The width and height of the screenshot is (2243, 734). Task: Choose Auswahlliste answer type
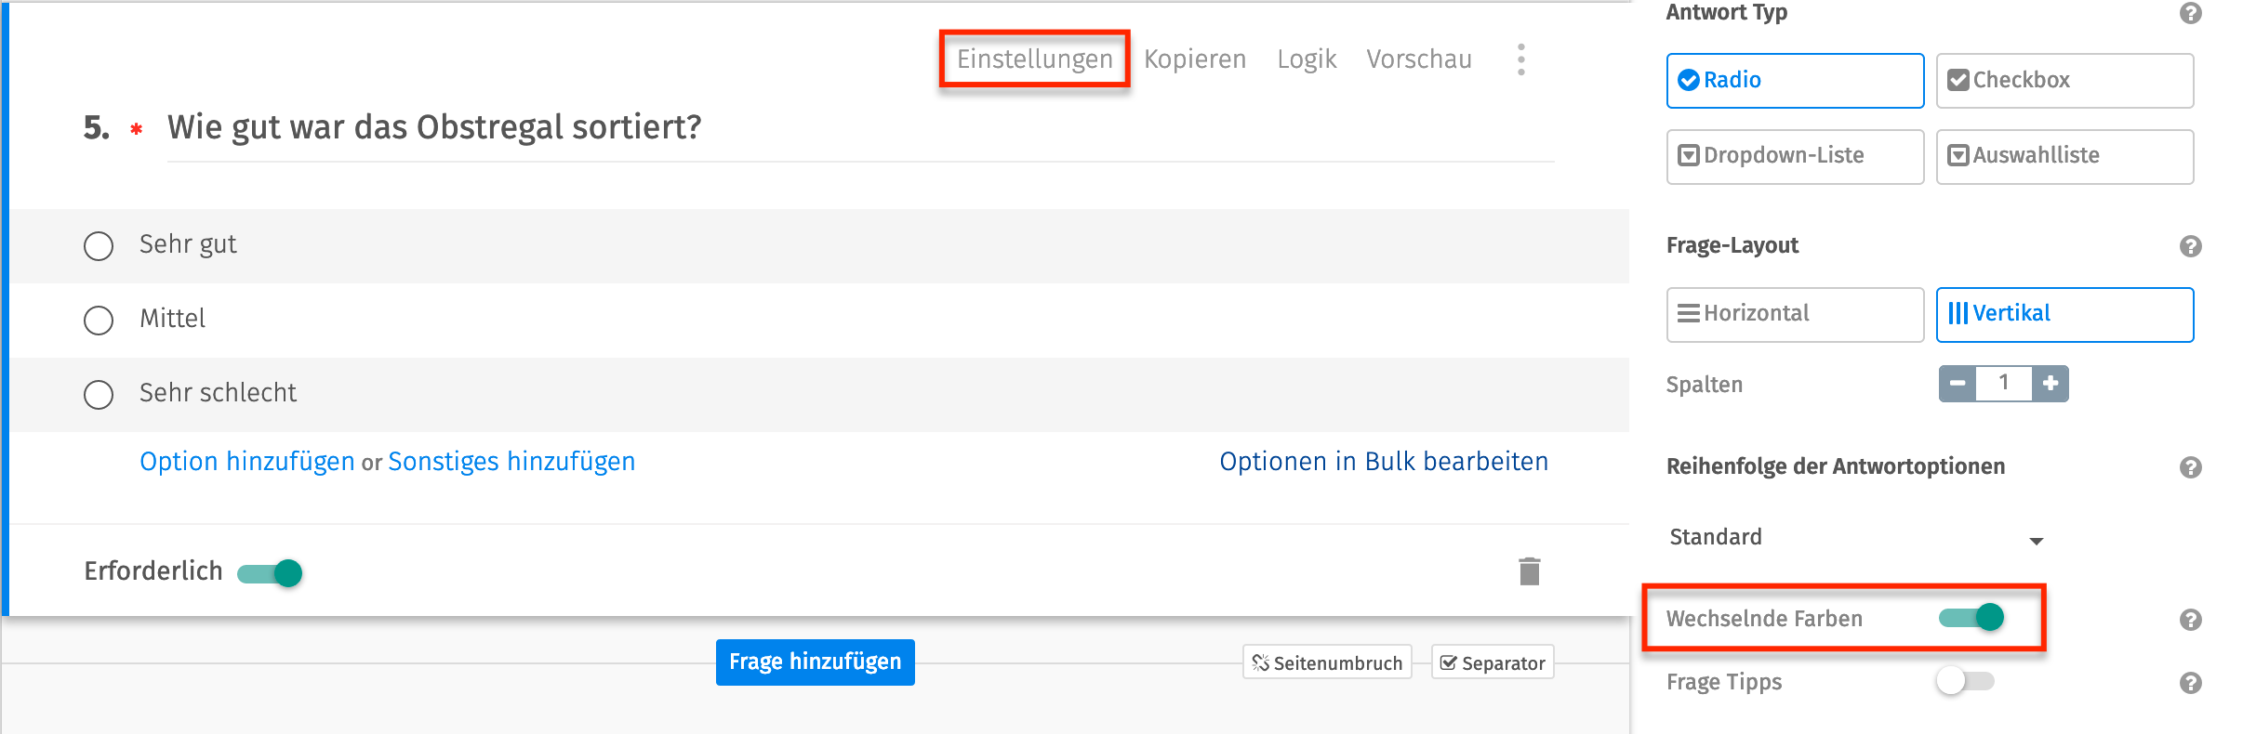pyautogui.click(x=2064, y=156)
